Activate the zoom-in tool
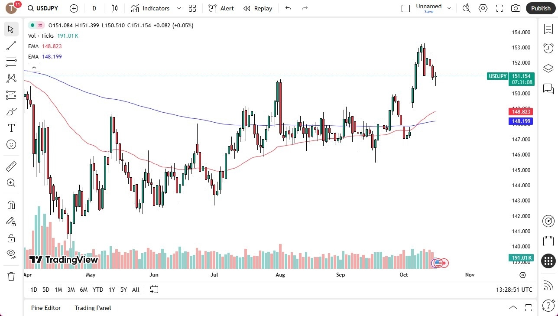This screenshot has height=316, width=558. [11, 182]
